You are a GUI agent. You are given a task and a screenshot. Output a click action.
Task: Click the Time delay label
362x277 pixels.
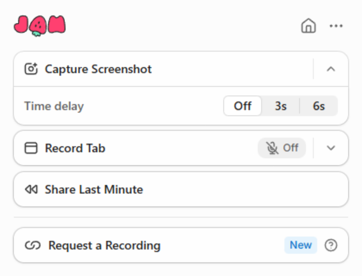pos(54,106)
